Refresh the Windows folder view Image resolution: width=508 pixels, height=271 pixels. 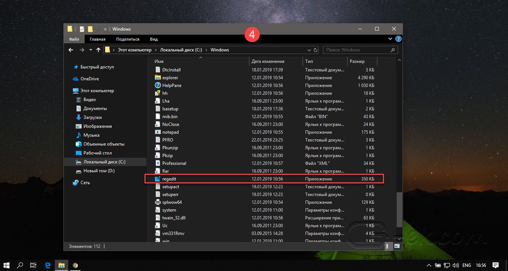[x=315, y=50]
